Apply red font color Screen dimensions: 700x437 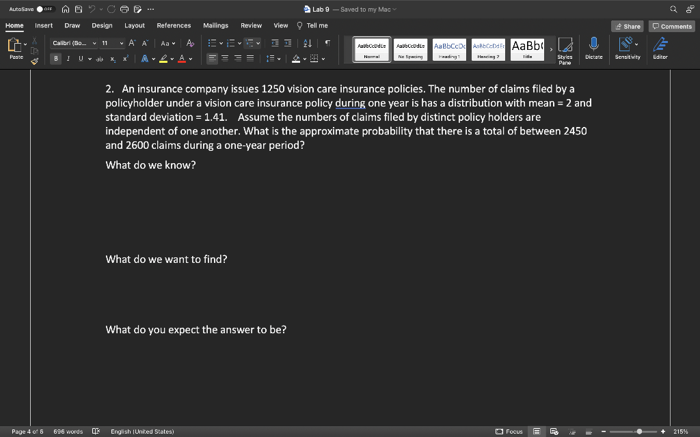(x=182, y=59)
